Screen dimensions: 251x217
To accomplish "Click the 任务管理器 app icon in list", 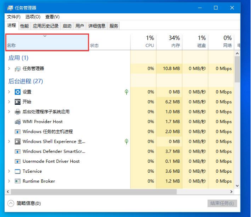I will (18, 68).
